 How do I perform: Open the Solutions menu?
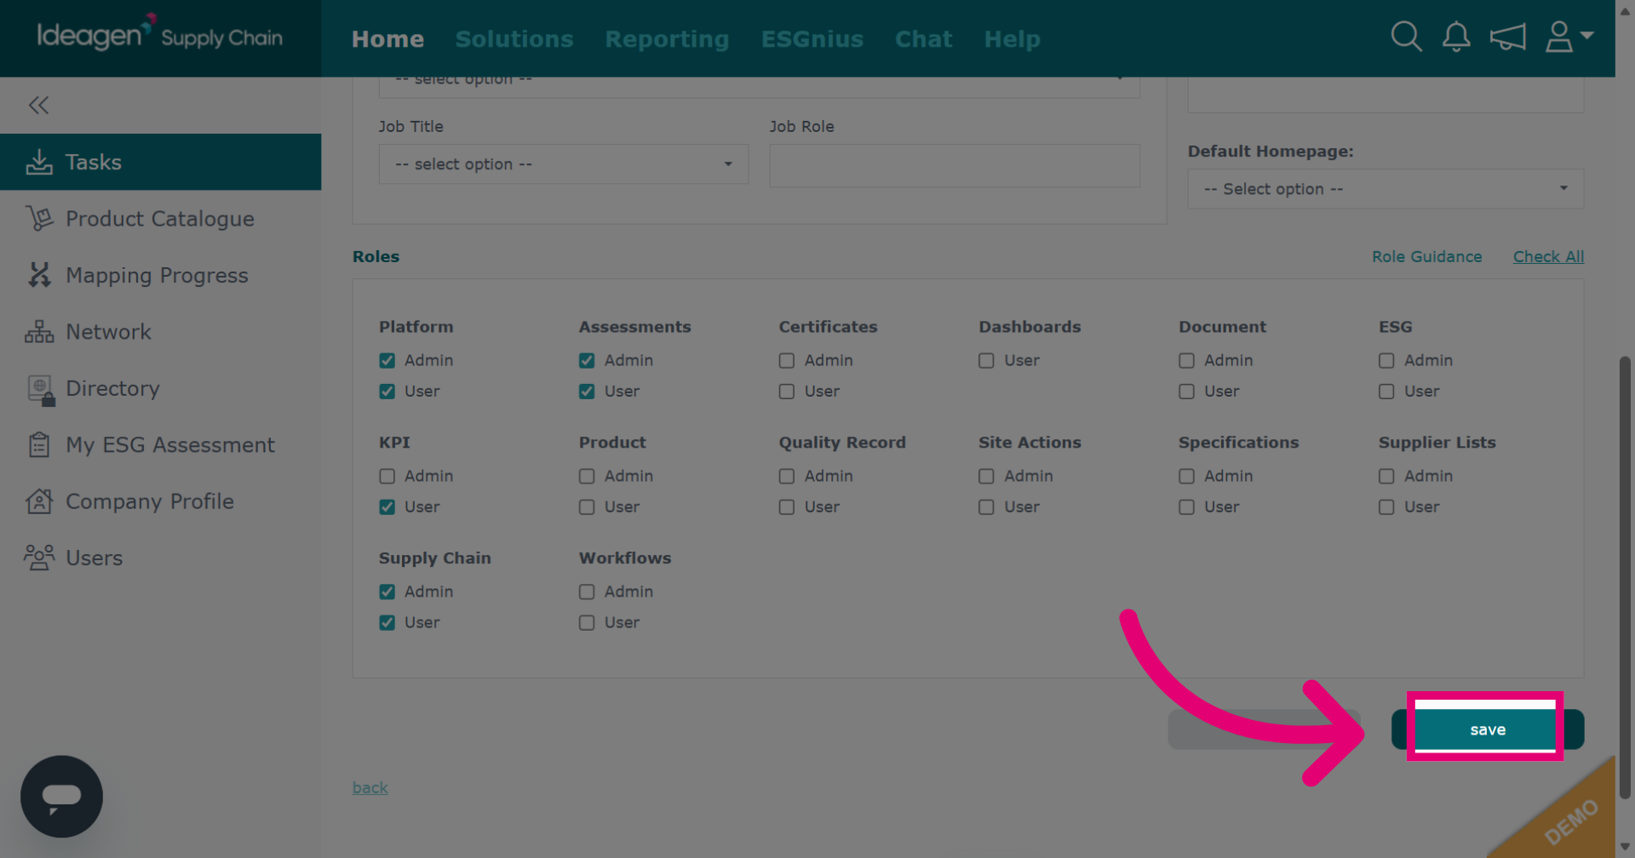[x=514, y=39]
